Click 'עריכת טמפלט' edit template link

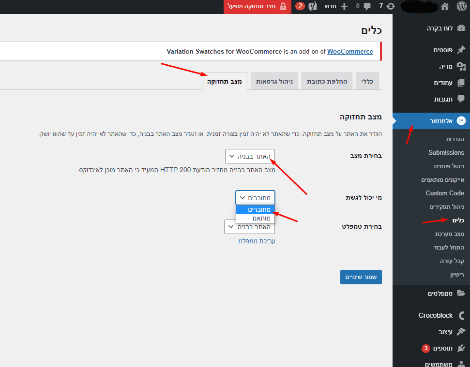tap(257, 241)
